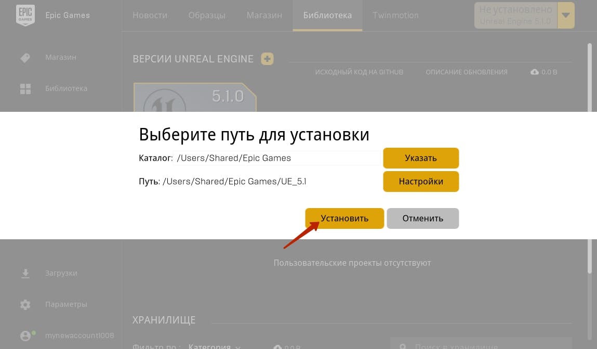
Task: Click the mynewaccount1008 account name
Action: click(x=79, y=335)
